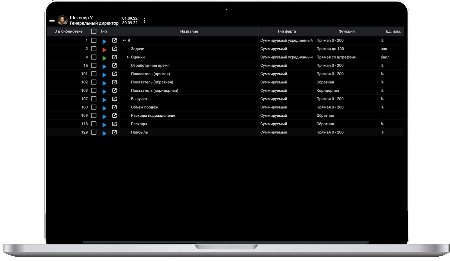
Task: Toggle the select-all checkbox in header
Action: [x=94, y=31]
